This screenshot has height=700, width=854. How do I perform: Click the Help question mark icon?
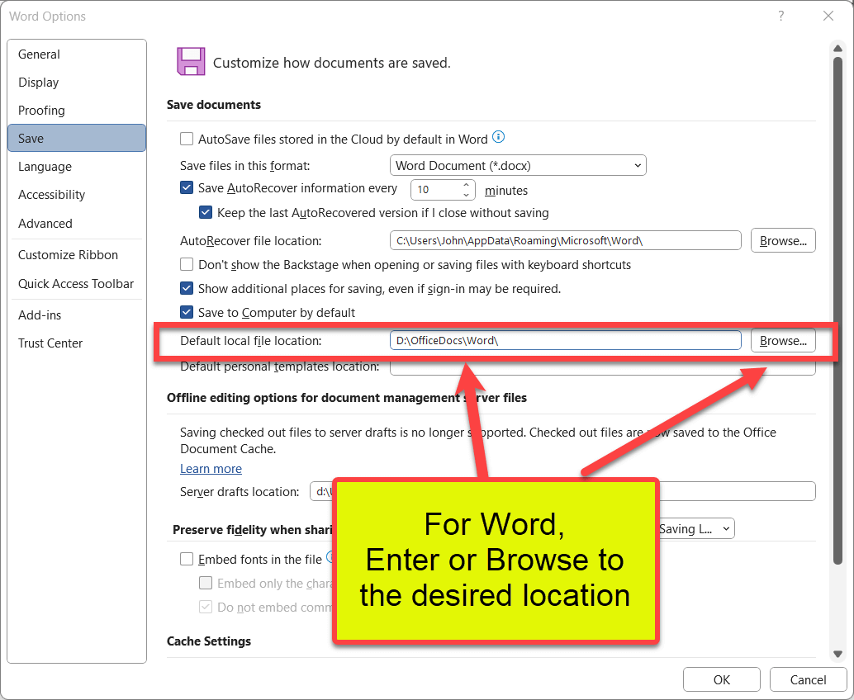point(780,16)
